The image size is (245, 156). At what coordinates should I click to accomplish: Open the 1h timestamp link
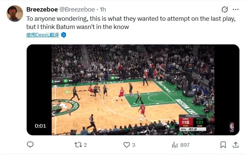[103, 10]
